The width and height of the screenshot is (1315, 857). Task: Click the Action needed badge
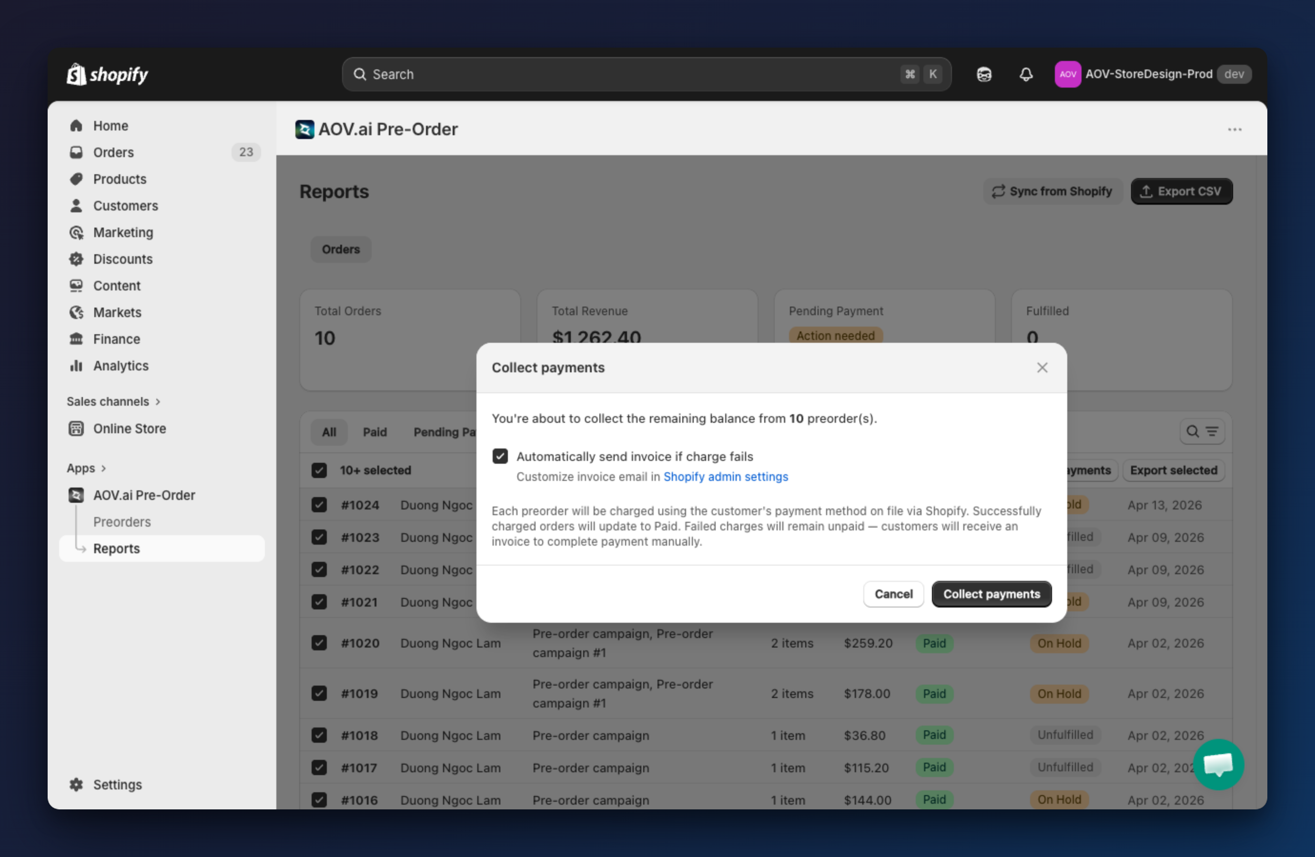tap(835, 336)
